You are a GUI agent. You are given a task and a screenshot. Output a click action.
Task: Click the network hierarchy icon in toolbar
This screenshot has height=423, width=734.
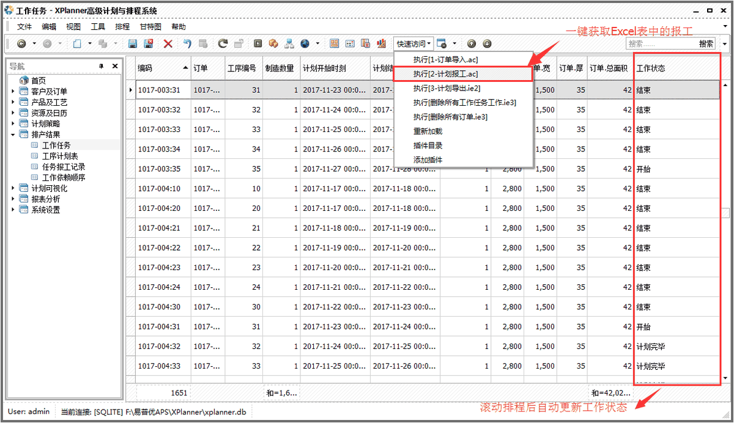point(289,43)
